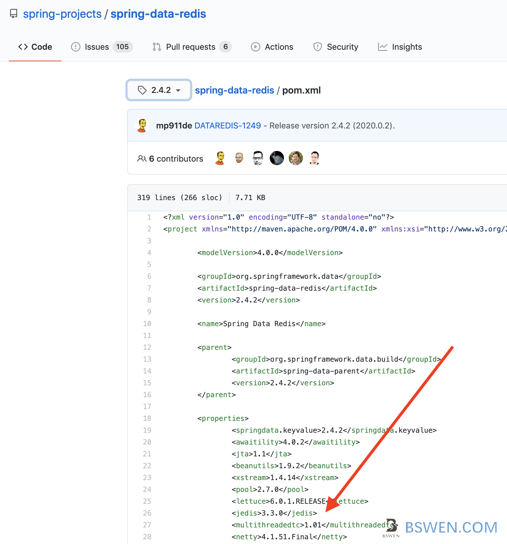Open the spring-data-redis repository title link
Screen dimensions: 507x544
tap(158, 14)
